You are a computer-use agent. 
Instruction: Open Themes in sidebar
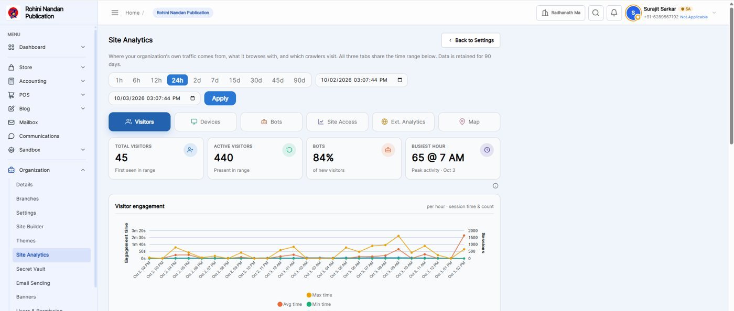click(x=26, y=241)
